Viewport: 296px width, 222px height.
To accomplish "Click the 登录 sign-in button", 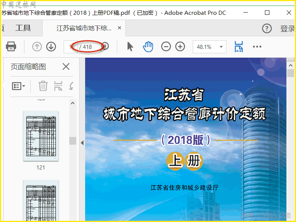I will point(287,28).
